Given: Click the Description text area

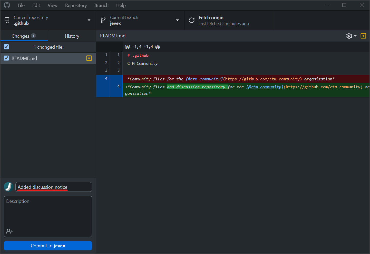Looking at the screenshot, I should point(48,216).
